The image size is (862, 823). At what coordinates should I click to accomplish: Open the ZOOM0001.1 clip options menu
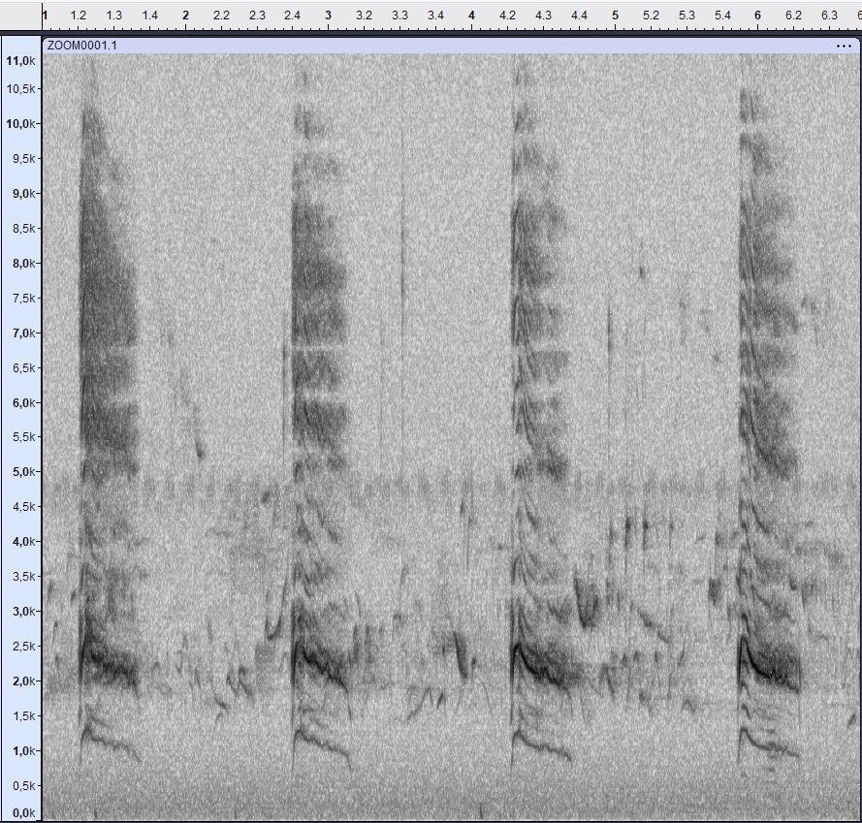[844, 46]
